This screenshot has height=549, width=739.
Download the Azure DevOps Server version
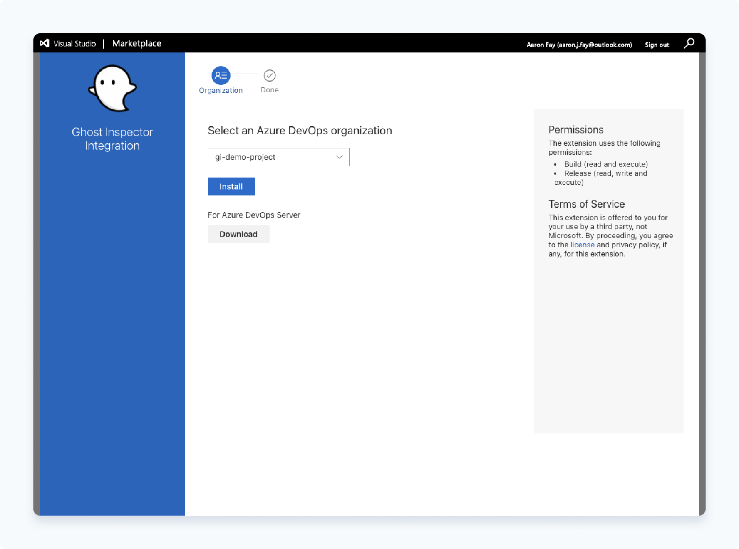coord(238,234)
